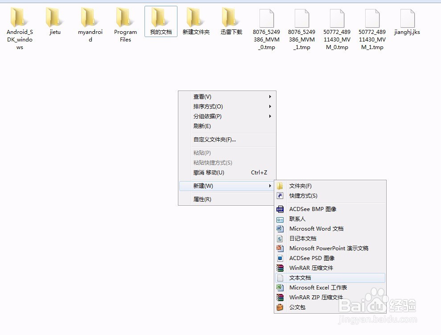
Task: Click the shortcut icon beside 快捷方式(S)
Action: click(280, 196)
